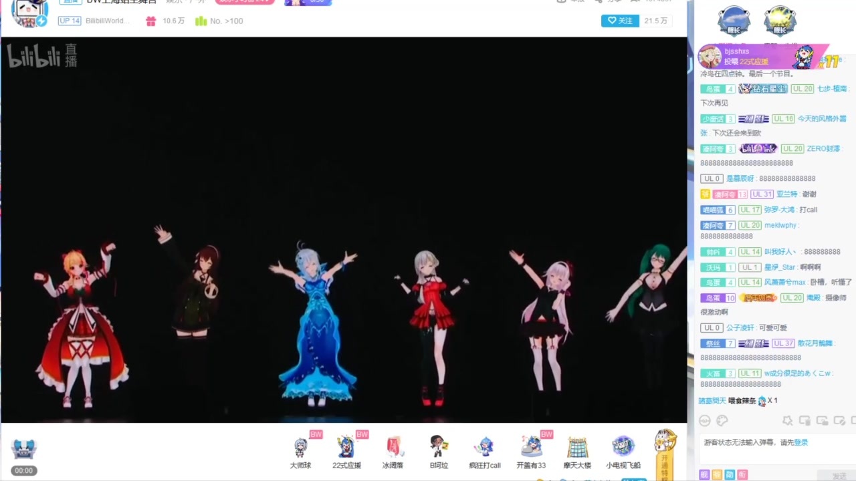
Task: Click the chat message 可爱可爱
Action: (x=774, y=328)
